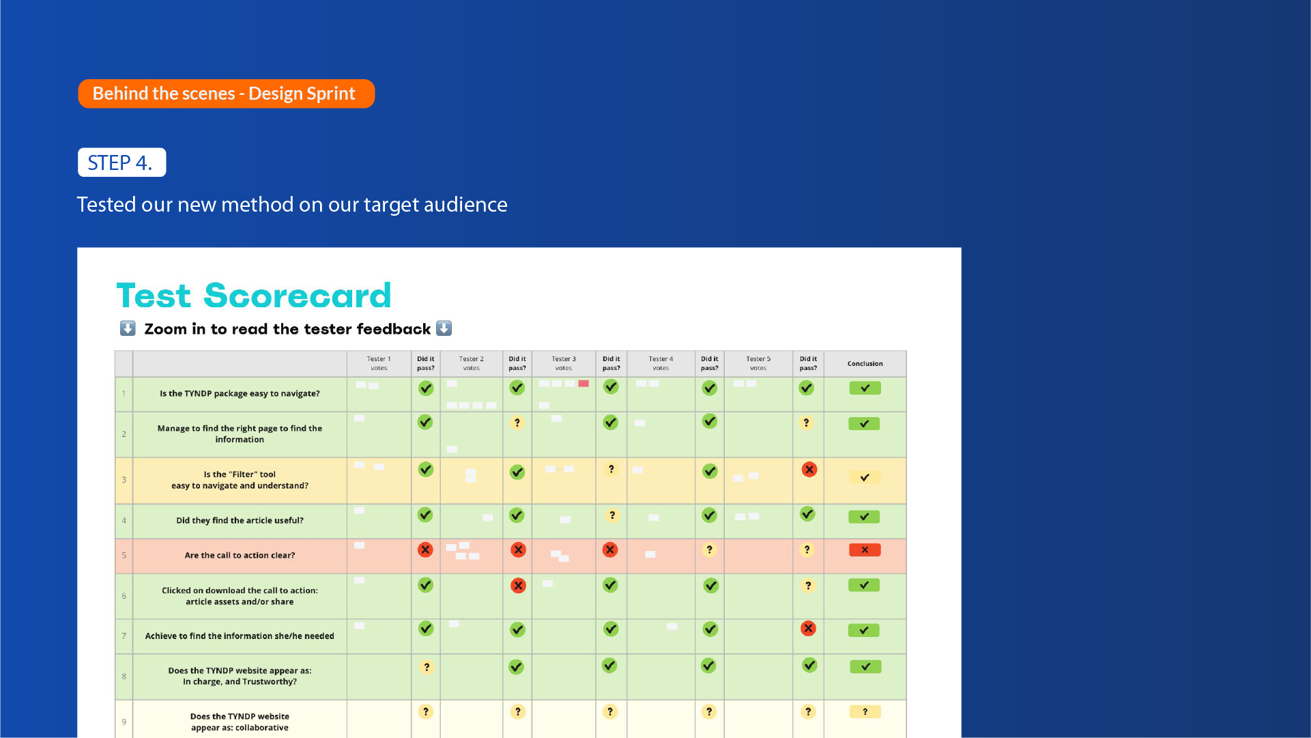Click Tester 1's green check on the navigate row
Image resolution: width=1311 pixels, height=738 pixels.
[x=426, y=388]
